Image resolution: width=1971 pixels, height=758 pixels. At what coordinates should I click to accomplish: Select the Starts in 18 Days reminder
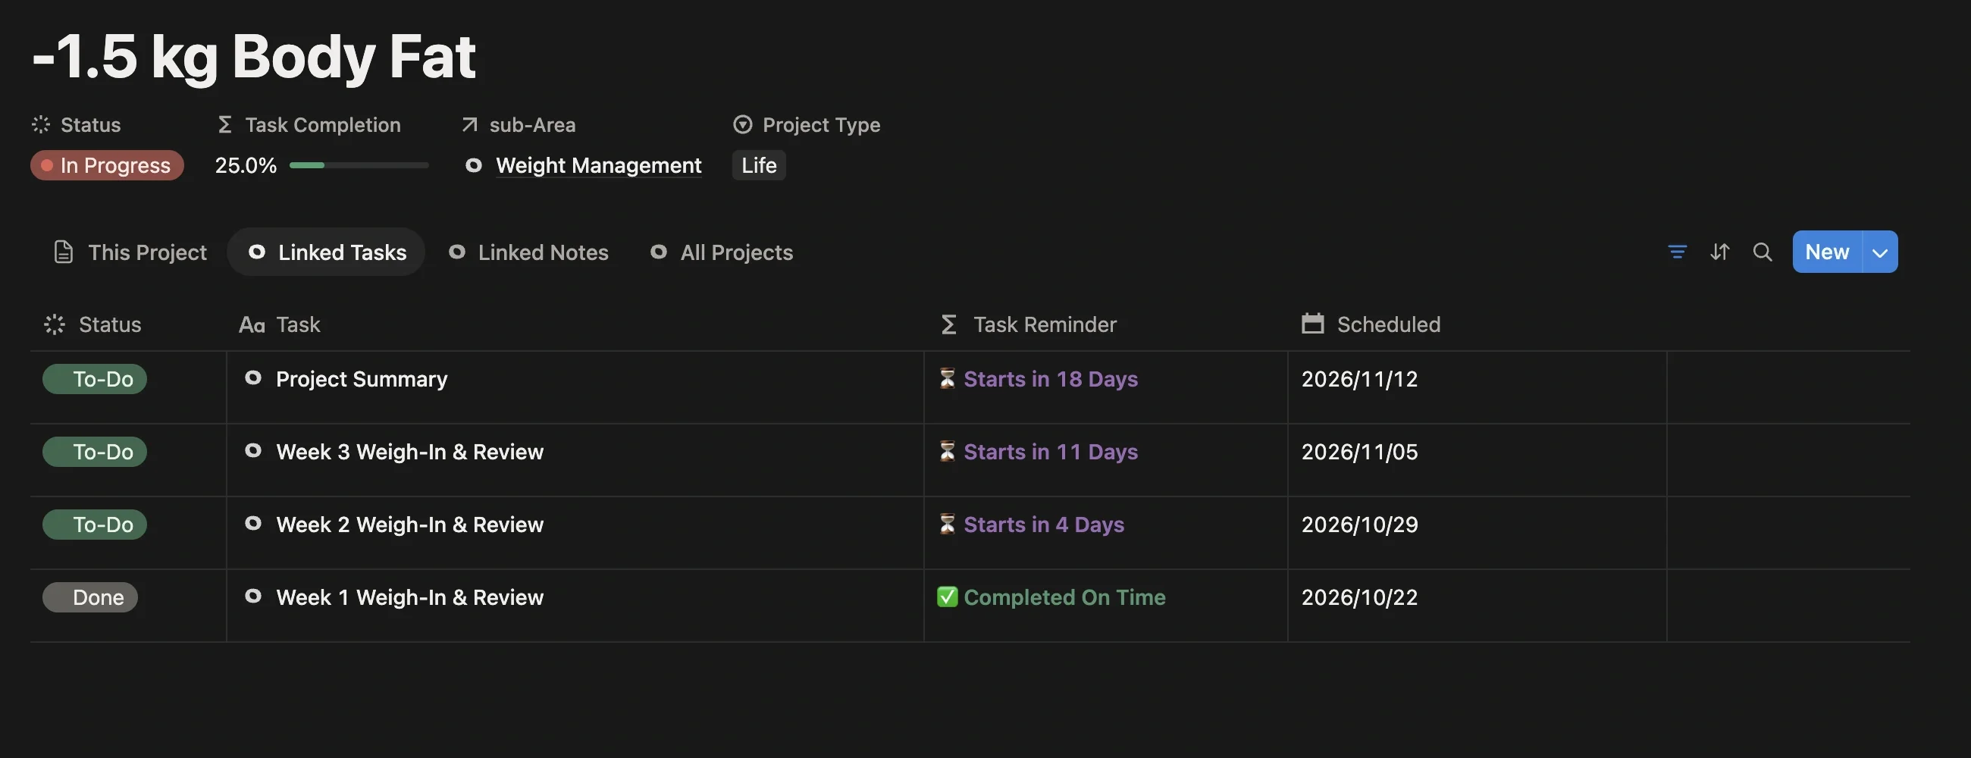point(1039,380)
